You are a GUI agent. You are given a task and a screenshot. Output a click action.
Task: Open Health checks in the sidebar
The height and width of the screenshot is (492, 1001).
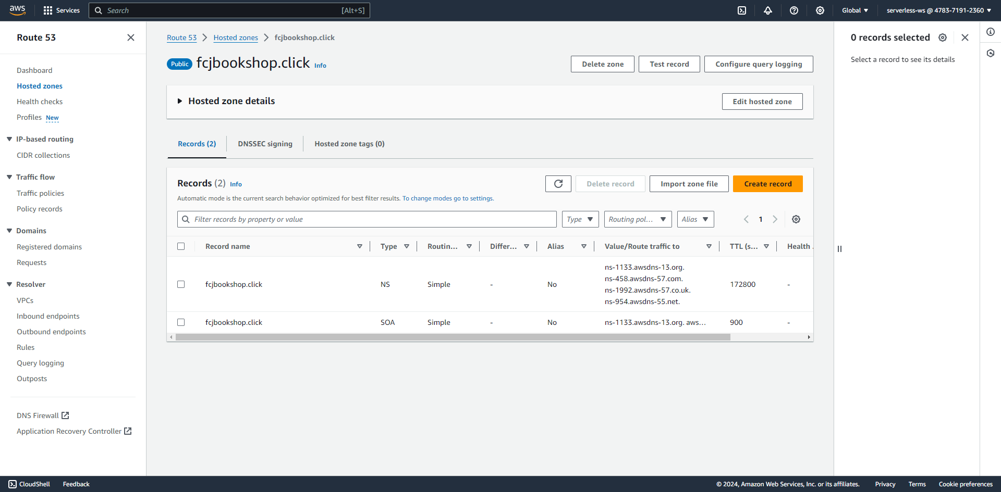click(x=40, y=102)
